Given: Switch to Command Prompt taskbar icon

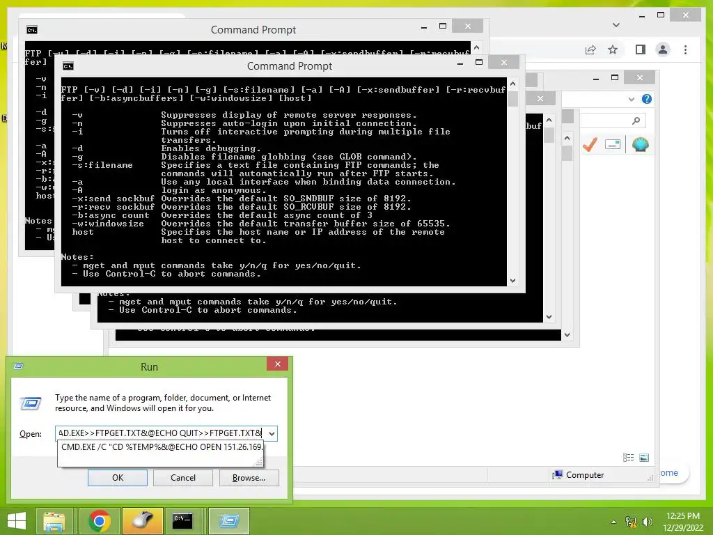Looking at the screenshot, I should pos(182,521).
